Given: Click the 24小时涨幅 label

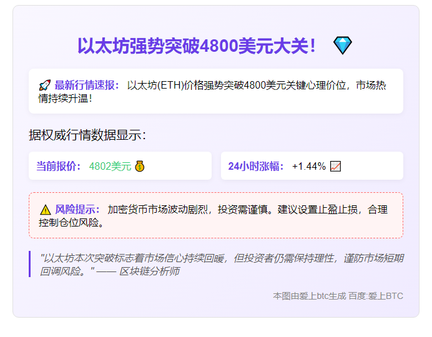Looking at the screenshot, I should click(256, 166).
